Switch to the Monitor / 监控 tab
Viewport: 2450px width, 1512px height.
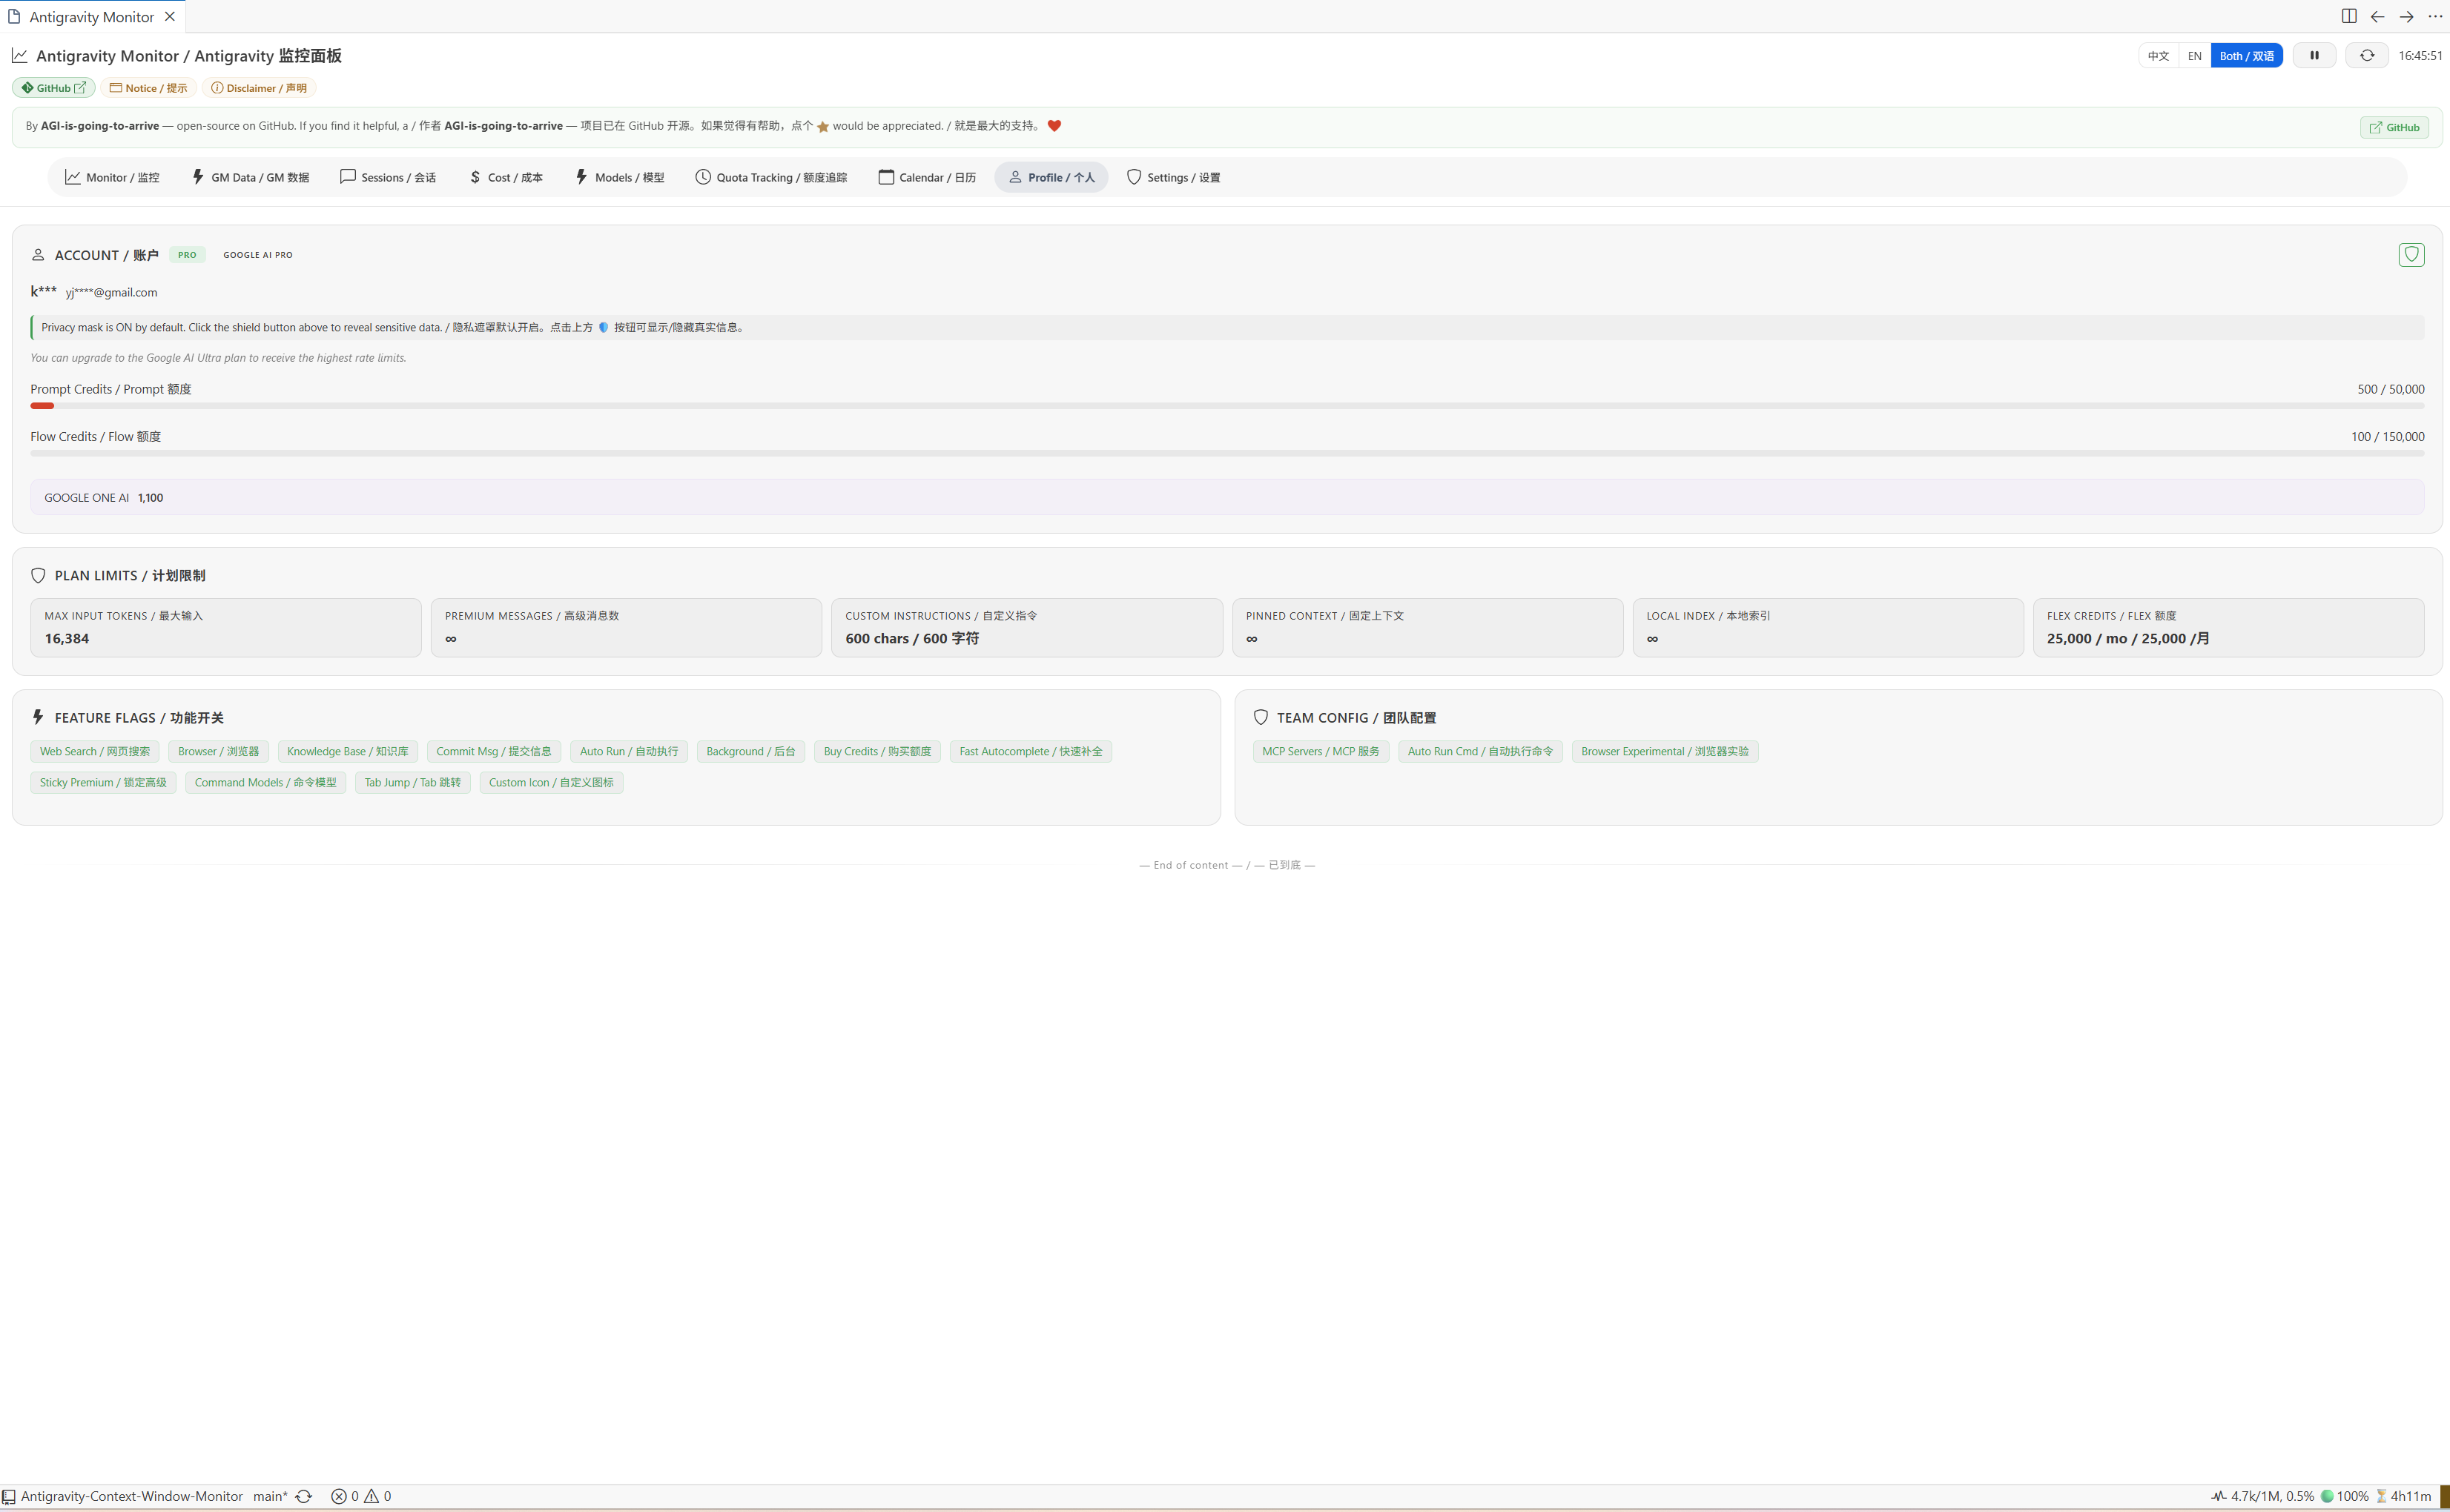tap(112, 177)
